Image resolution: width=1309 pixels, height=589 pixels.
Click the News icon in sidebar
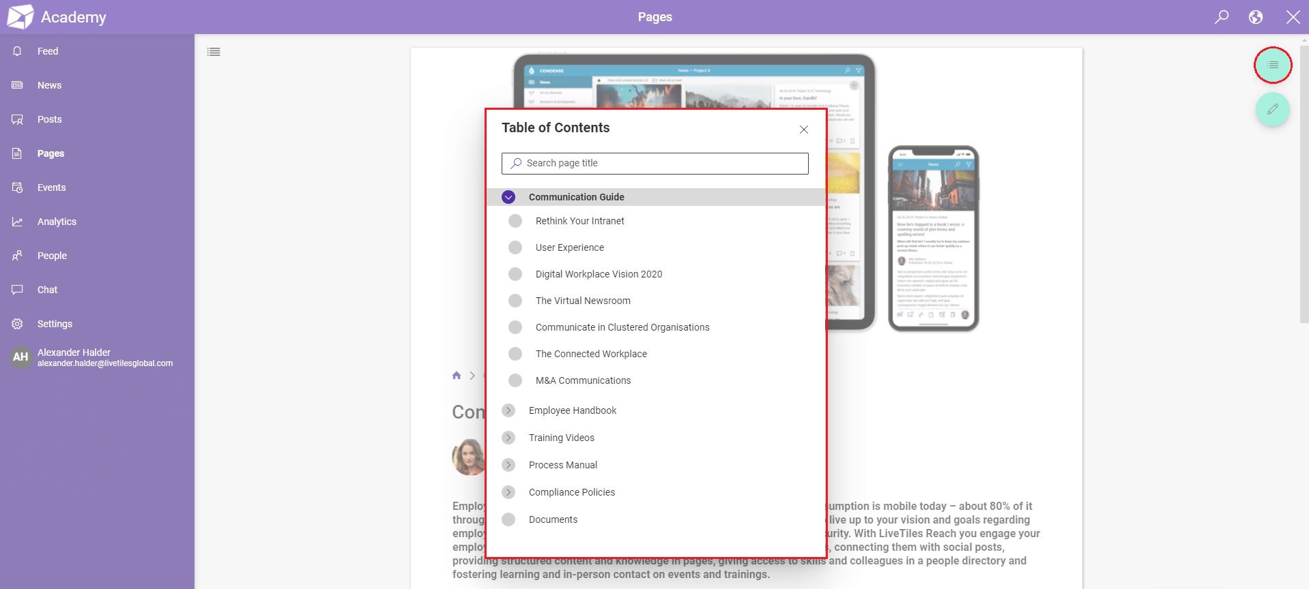[x=18, y=85]
